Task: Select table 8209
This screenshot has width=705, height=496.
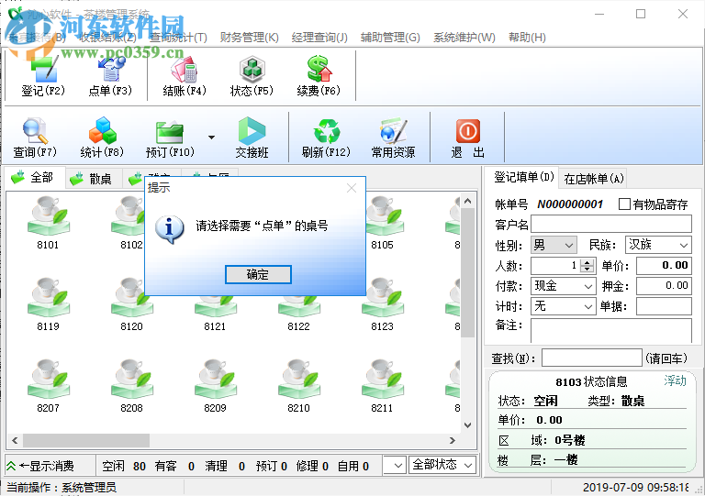Action: pos(216,386)
